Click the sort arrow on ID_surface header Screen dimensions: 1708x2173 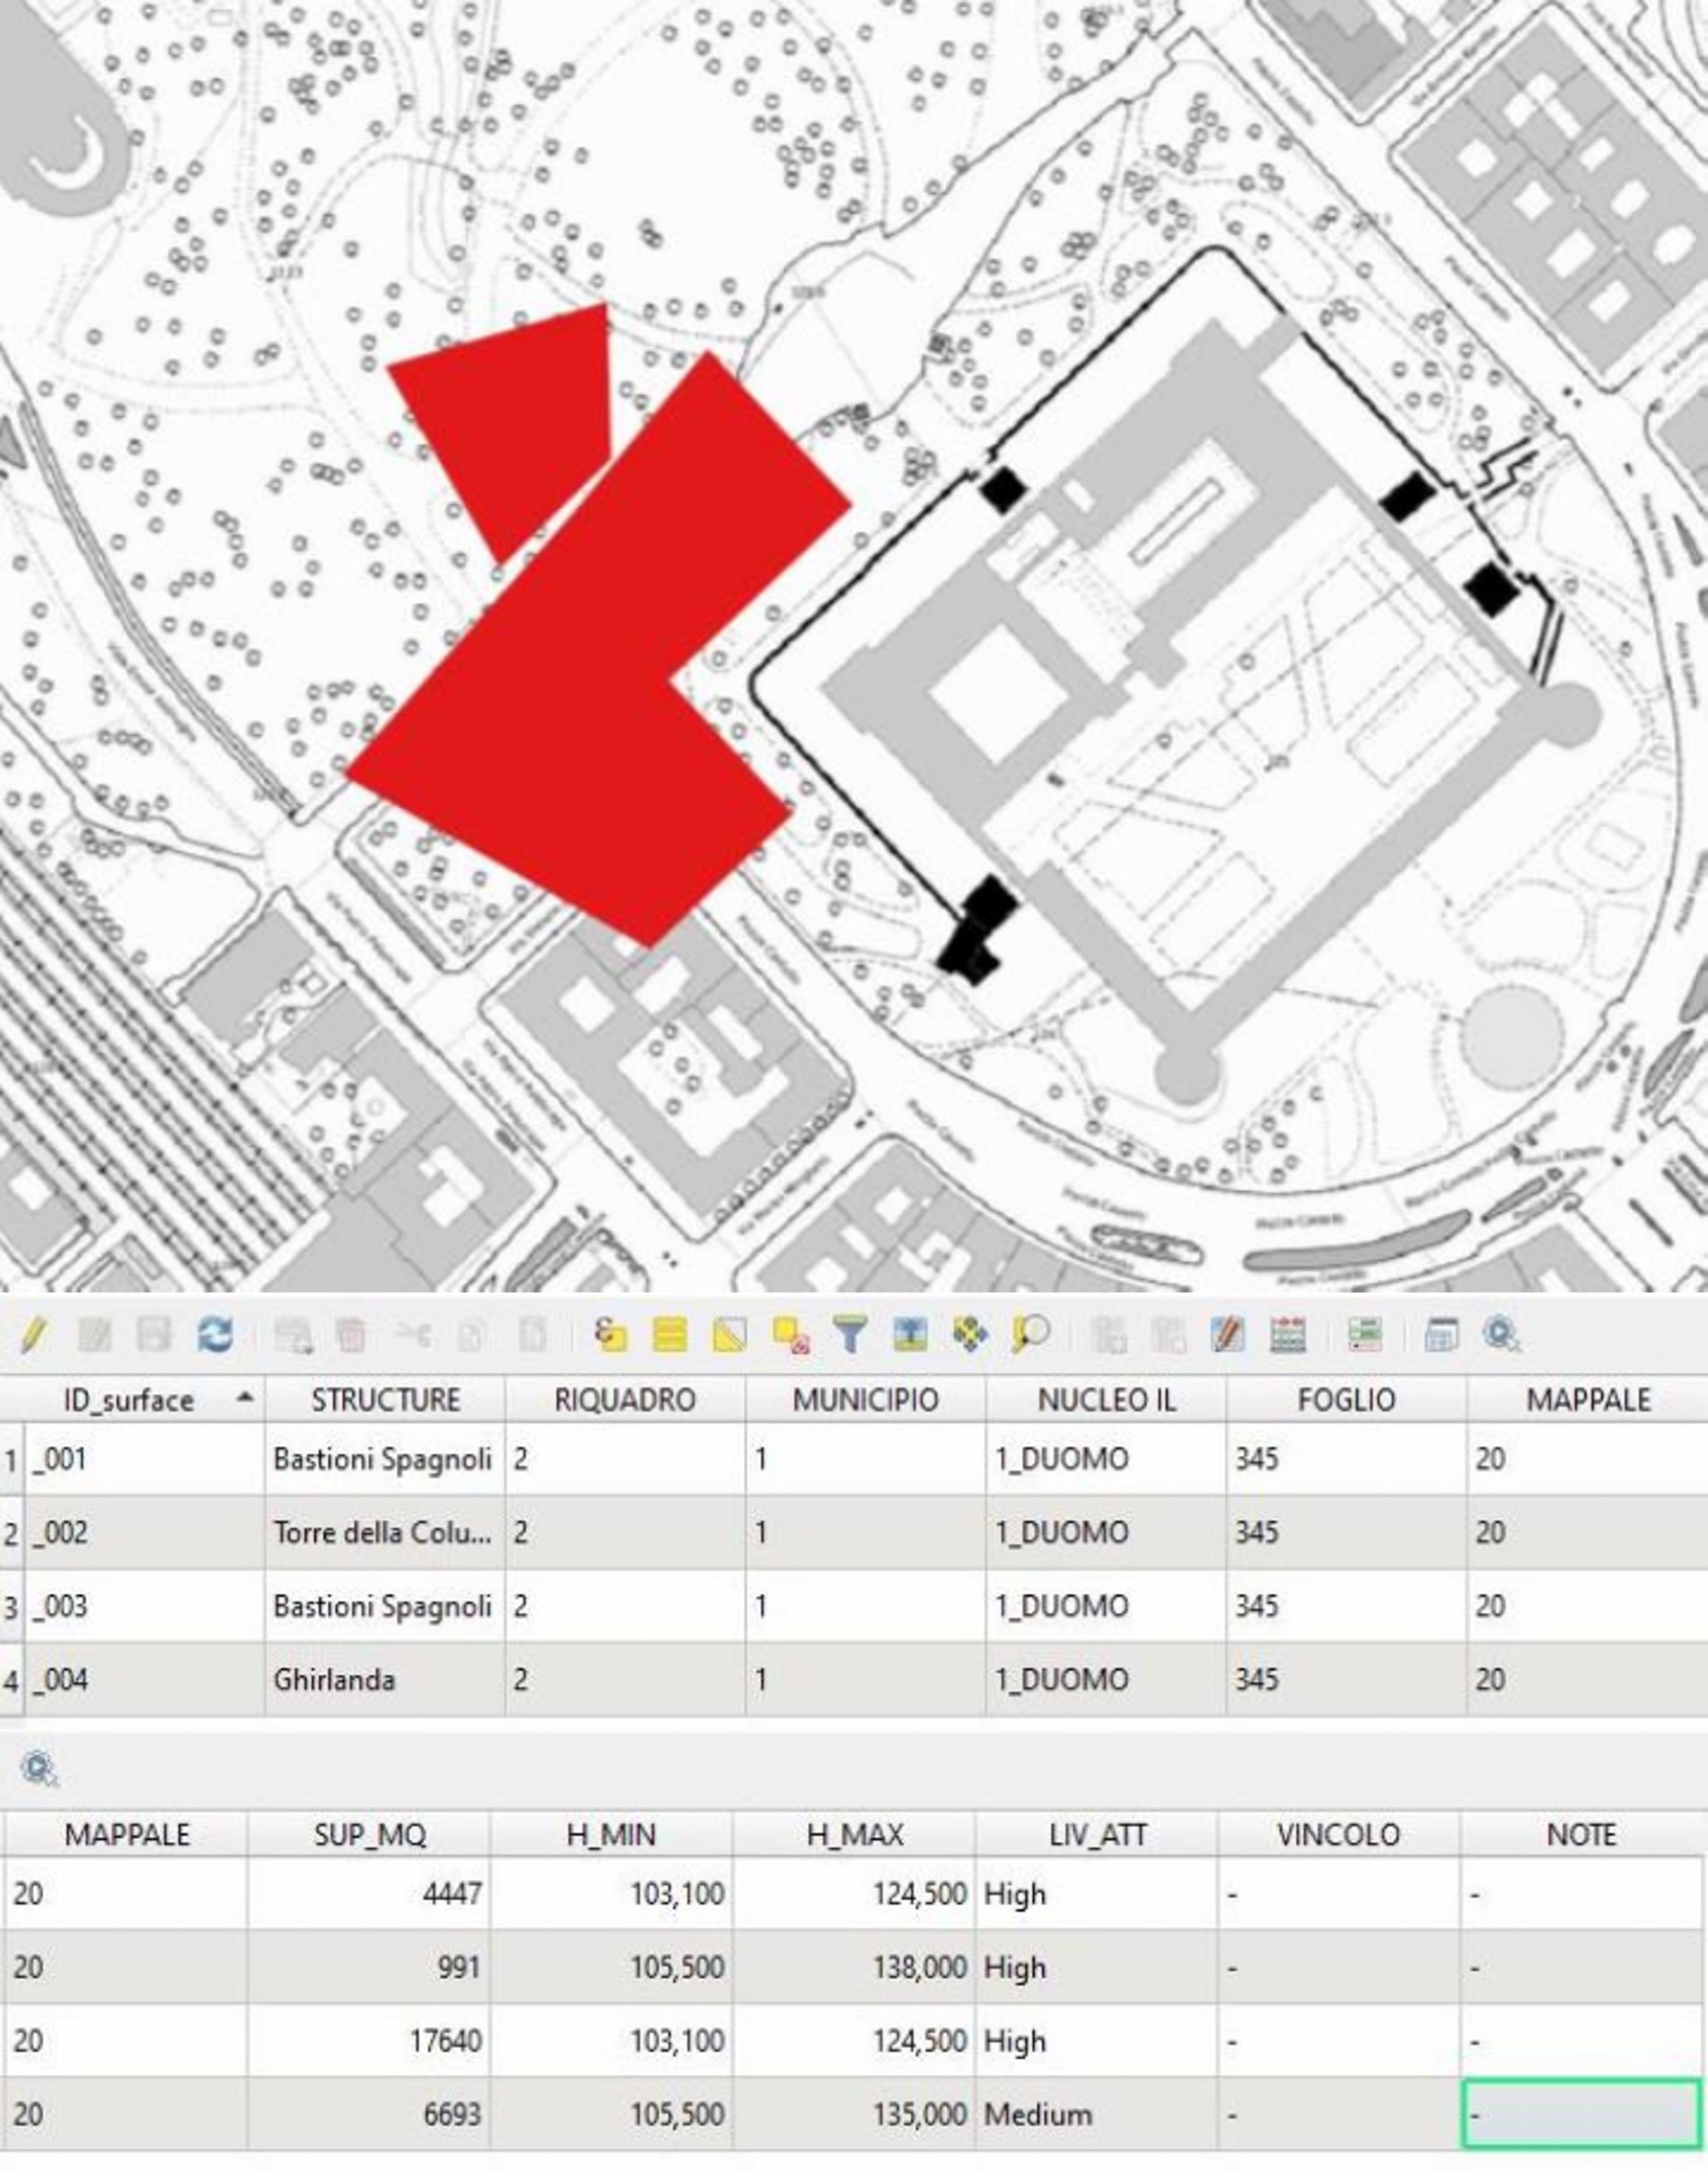point(244,1398)
